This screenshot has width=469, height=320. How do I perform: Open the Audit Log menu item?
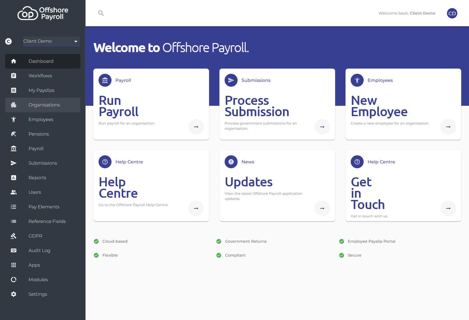click(43, 250)
